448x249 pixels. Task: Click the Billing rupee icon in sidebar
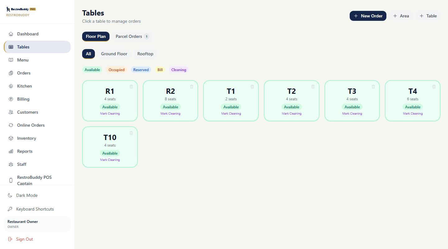tap(11, 99)
